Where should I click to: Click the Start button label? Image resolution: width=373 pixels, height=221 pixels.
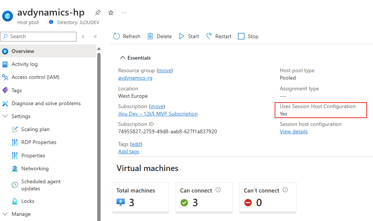[193, 36]
